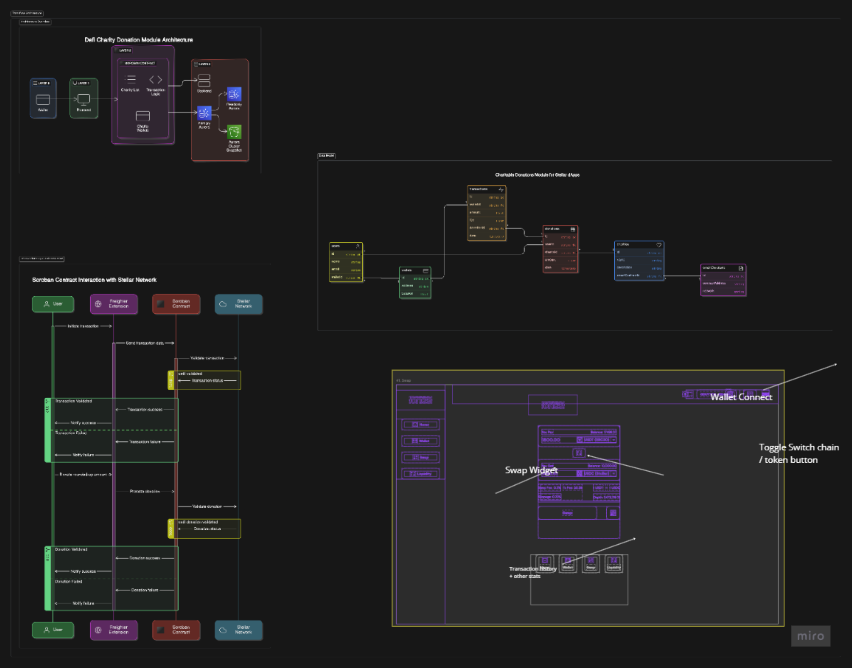
Task: Select Home in the wireframe sidebar
Action: pos(420,424)
